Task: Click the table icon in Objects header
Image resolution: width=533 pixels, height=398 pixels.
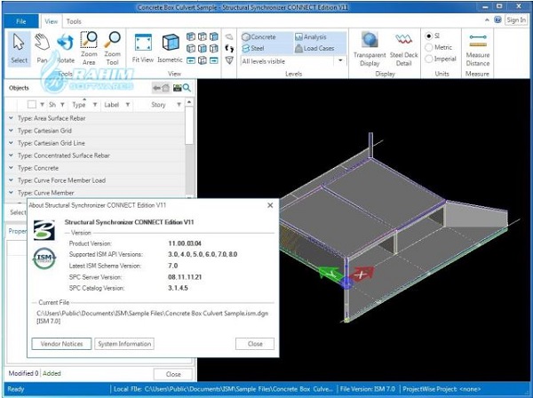Action: [177, 88]
